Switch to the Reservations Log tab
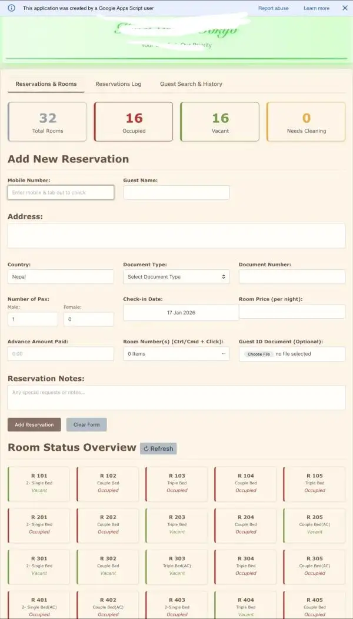 point(118,84)
